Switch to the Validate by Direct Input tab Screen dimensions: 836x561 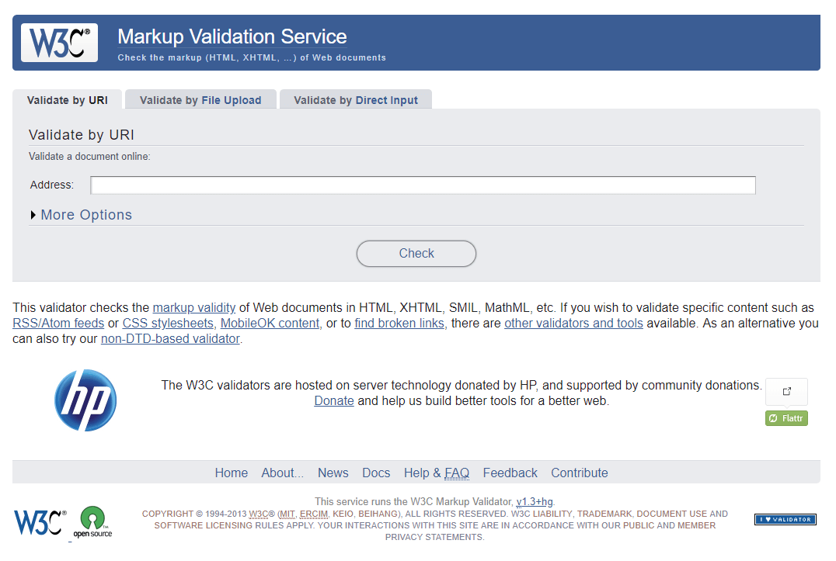point(356,100)
